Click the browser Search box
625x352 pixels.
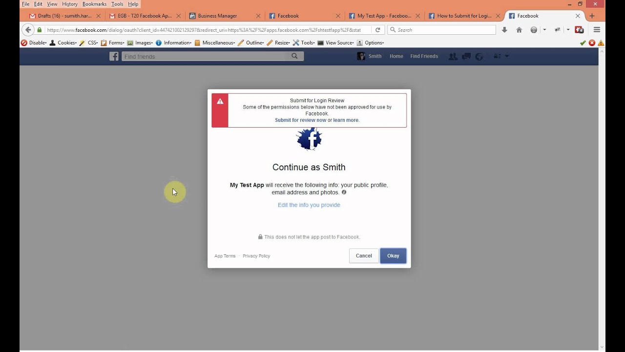[x=441, y=30]
